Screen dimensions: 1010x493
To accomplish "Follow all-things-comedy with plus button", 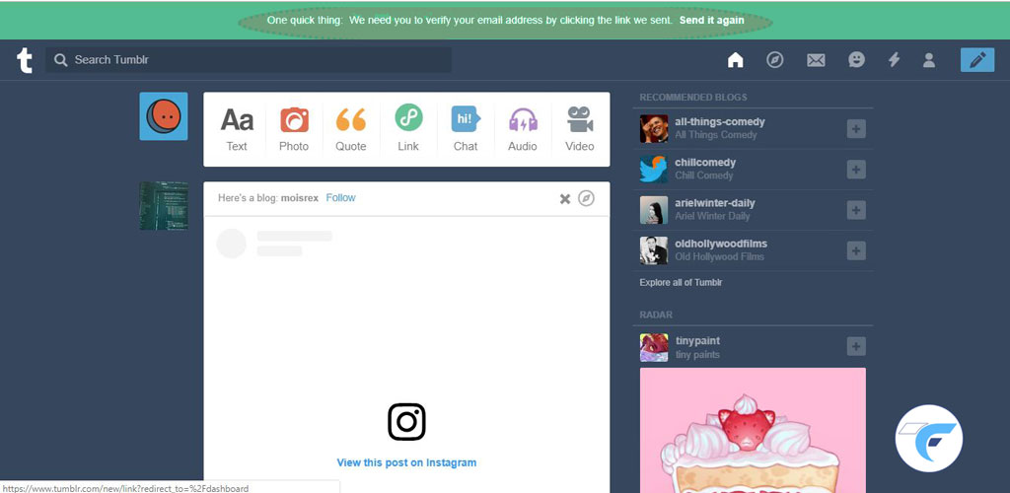I will click(856, 129).
